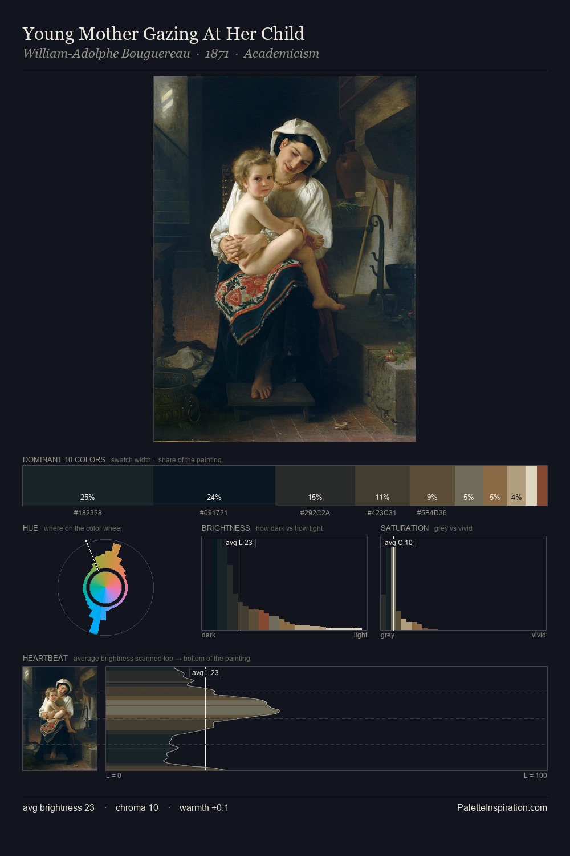This screenshot has width=570, height=856.
Task: Click the 'grey' axis label
Action: pos(388,635)
